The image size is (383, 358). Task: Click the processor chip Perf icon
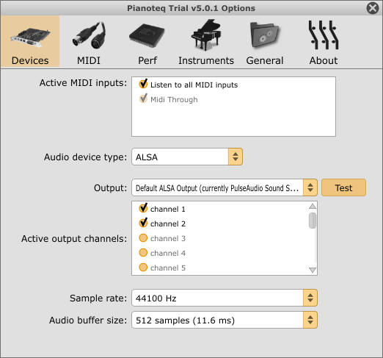tap(147, 35)
